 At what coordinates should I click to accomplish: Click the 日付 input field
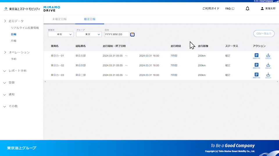point(117,34)
